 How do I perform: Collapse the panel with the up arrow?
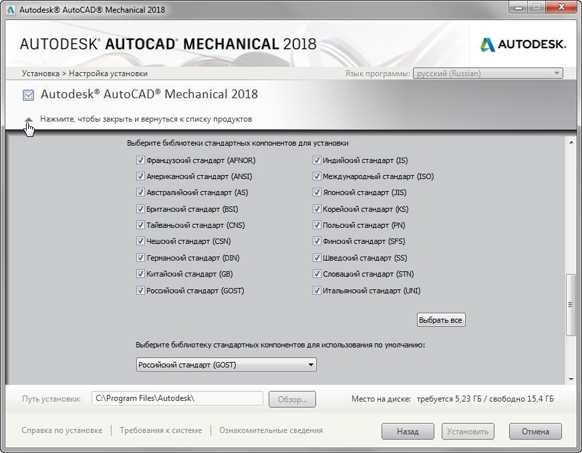(29, 120)
